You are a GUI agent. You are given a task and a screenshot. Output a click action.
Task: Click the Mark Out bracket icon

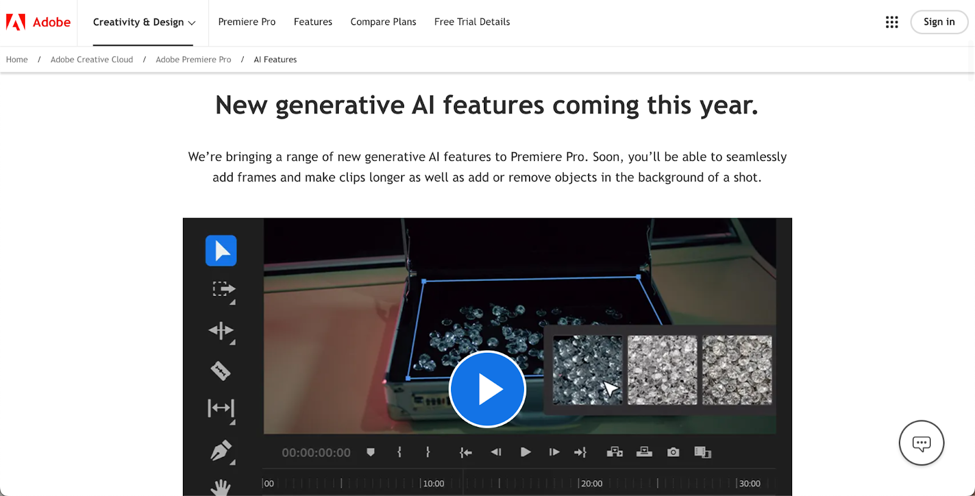tap(428, 452)
